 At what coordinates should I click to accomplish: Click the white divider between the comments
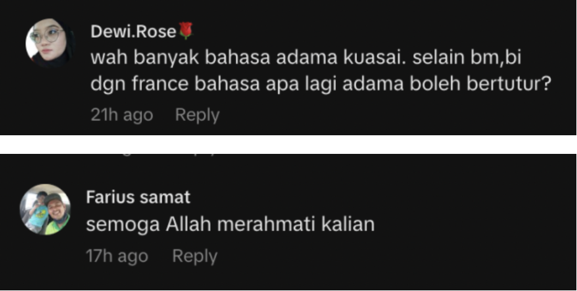(x=289, y=145)
